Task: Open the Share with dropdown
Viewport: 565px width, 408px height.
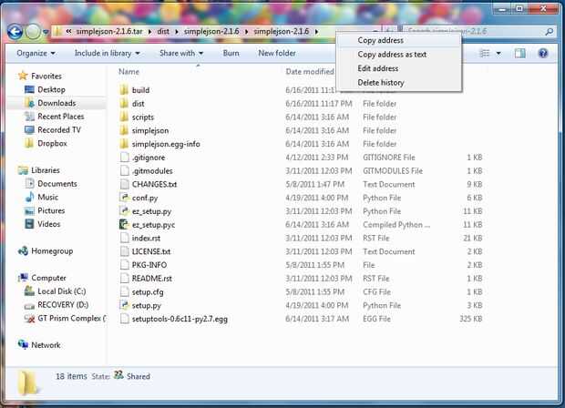Action: click(181, 54)
